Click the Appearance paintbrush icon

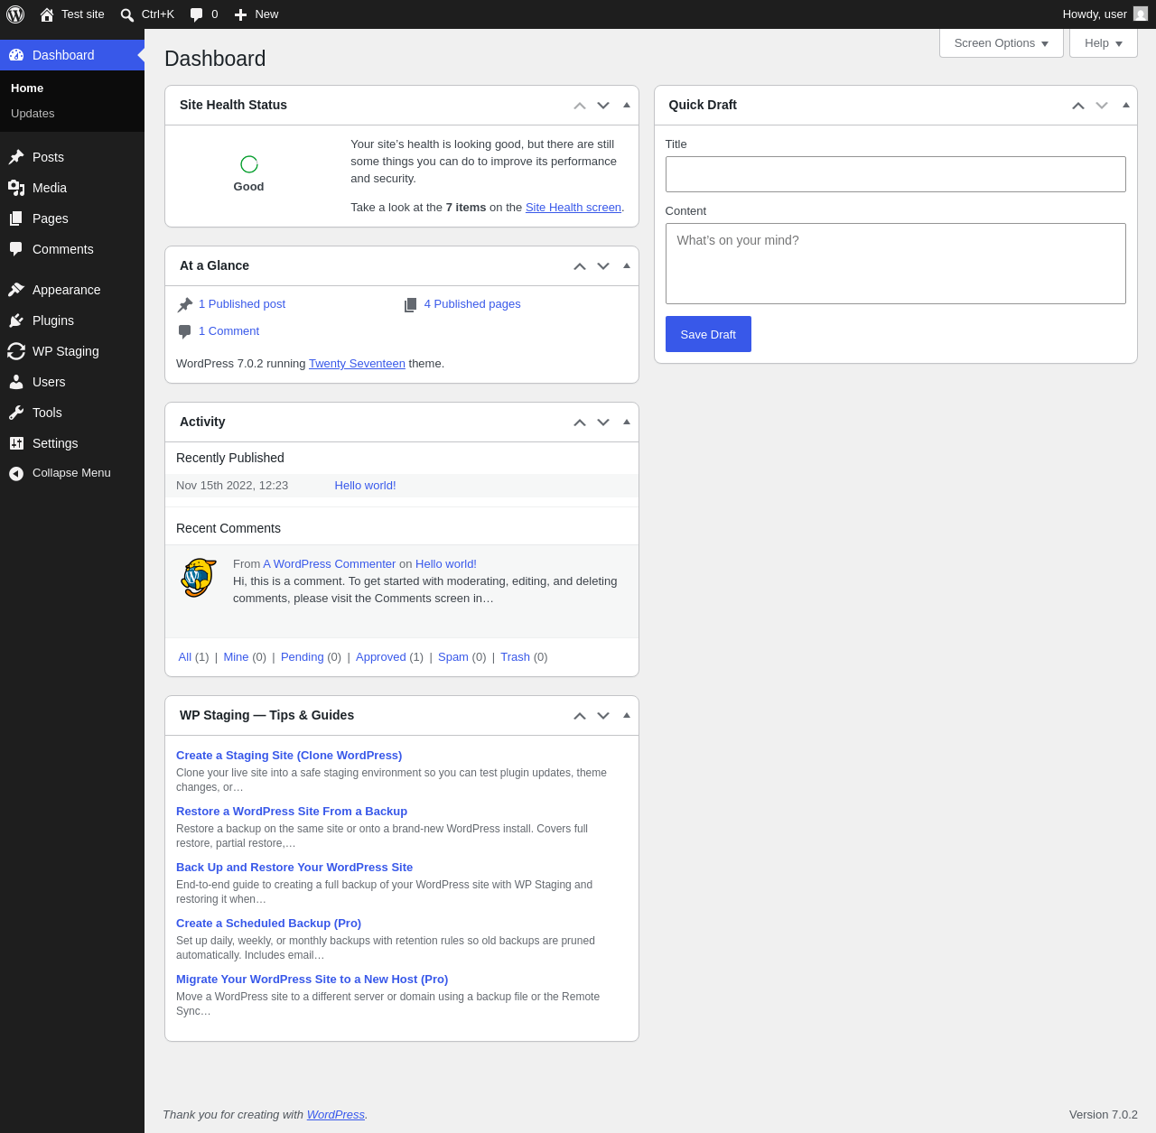pos(16,290)
